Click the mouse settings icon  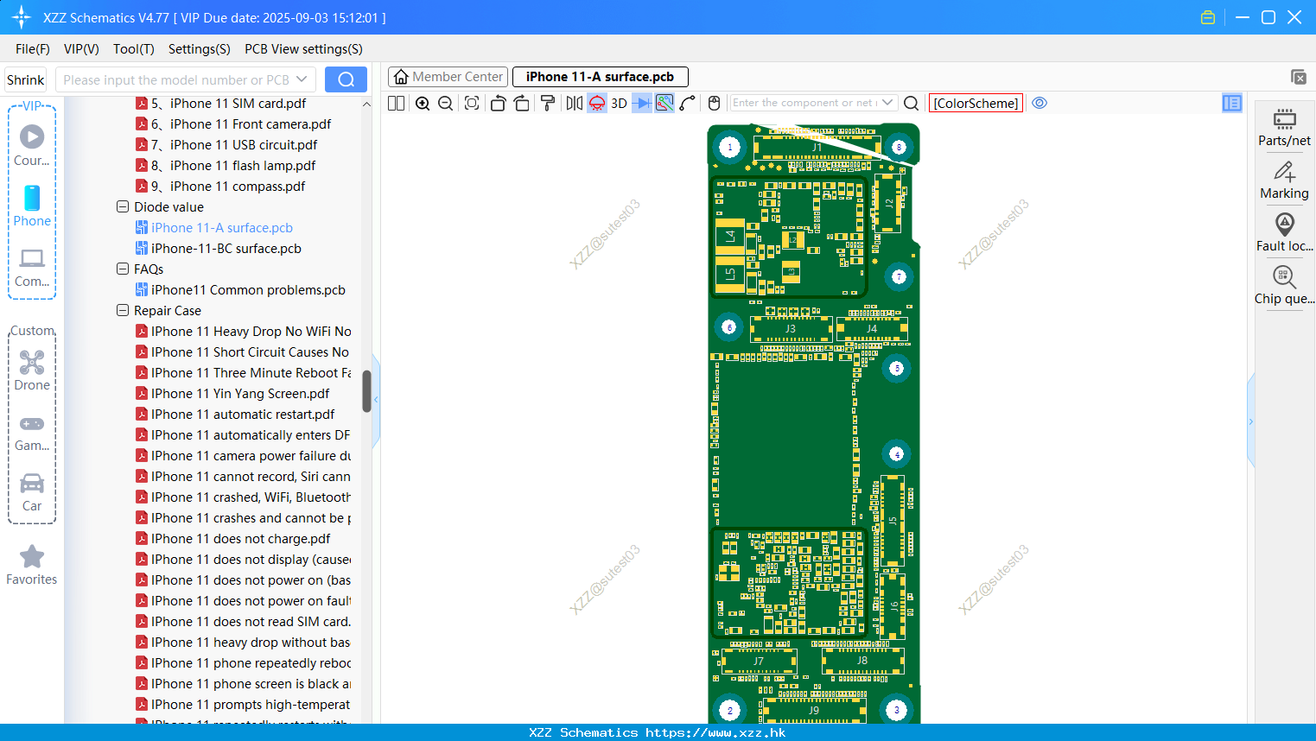[714, 103]
